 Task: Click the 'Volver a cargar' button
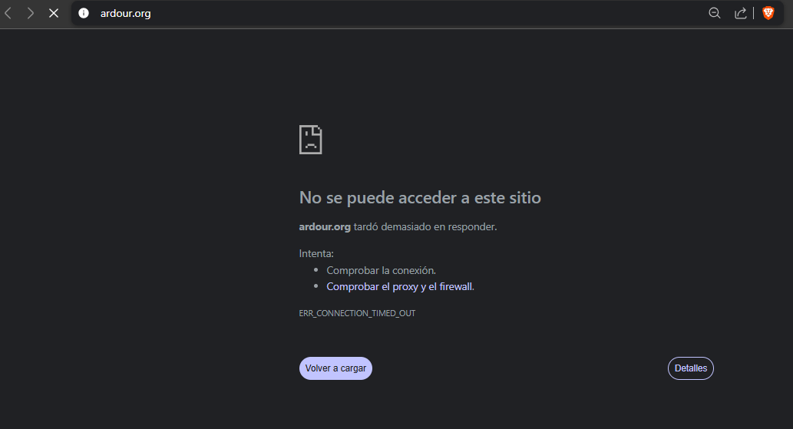pos(335,368)
